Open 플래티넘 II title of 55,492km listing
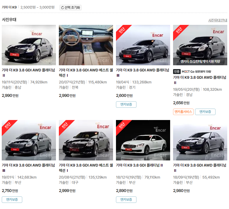Image resolution: width=229 pixels, height=209 pixels. (x=200, y=168)
